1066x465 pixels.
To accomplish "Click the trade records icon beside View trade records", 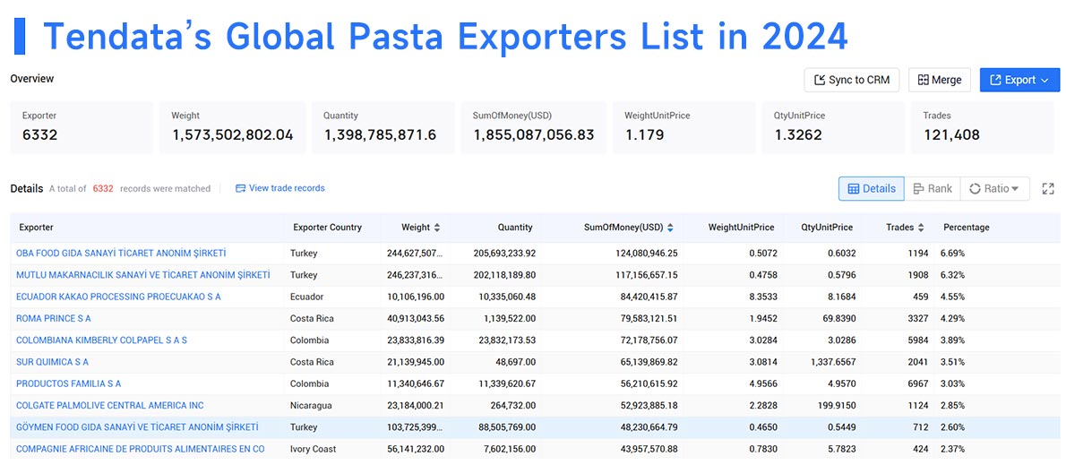I will [x=240, y=188].
